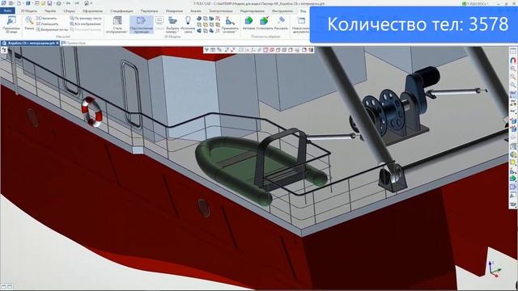This screenshot has width=518, height=291.
Task: Open 3D view parameters (Параметры 3D вида)
Action: pos(11,24)
